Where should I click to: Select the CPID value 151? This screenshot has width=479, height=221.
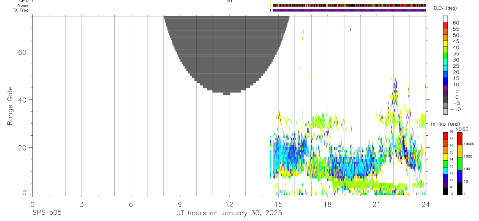(x=229, y=1)
